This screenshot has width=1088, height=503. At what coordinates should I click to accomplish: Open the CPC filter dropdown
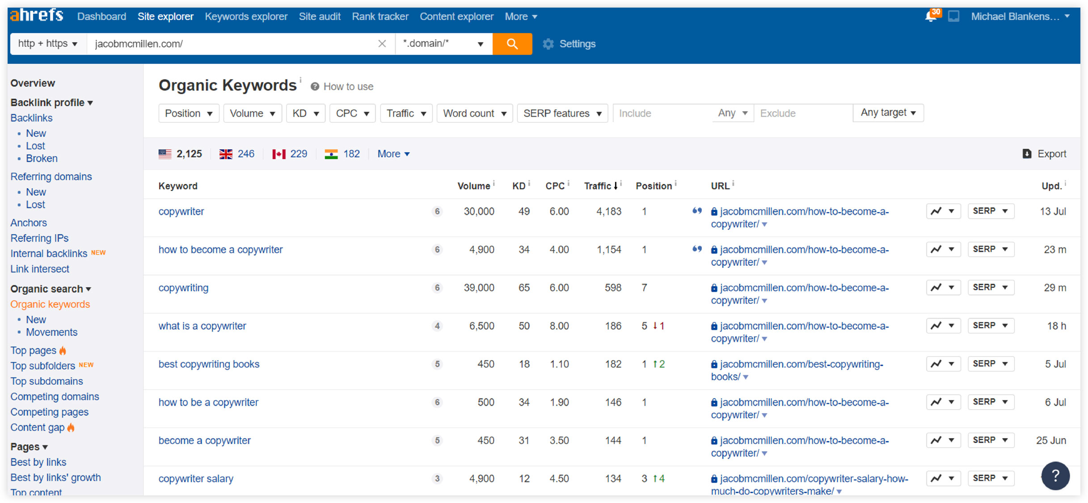pyautogui.click(x=353, y=113)
